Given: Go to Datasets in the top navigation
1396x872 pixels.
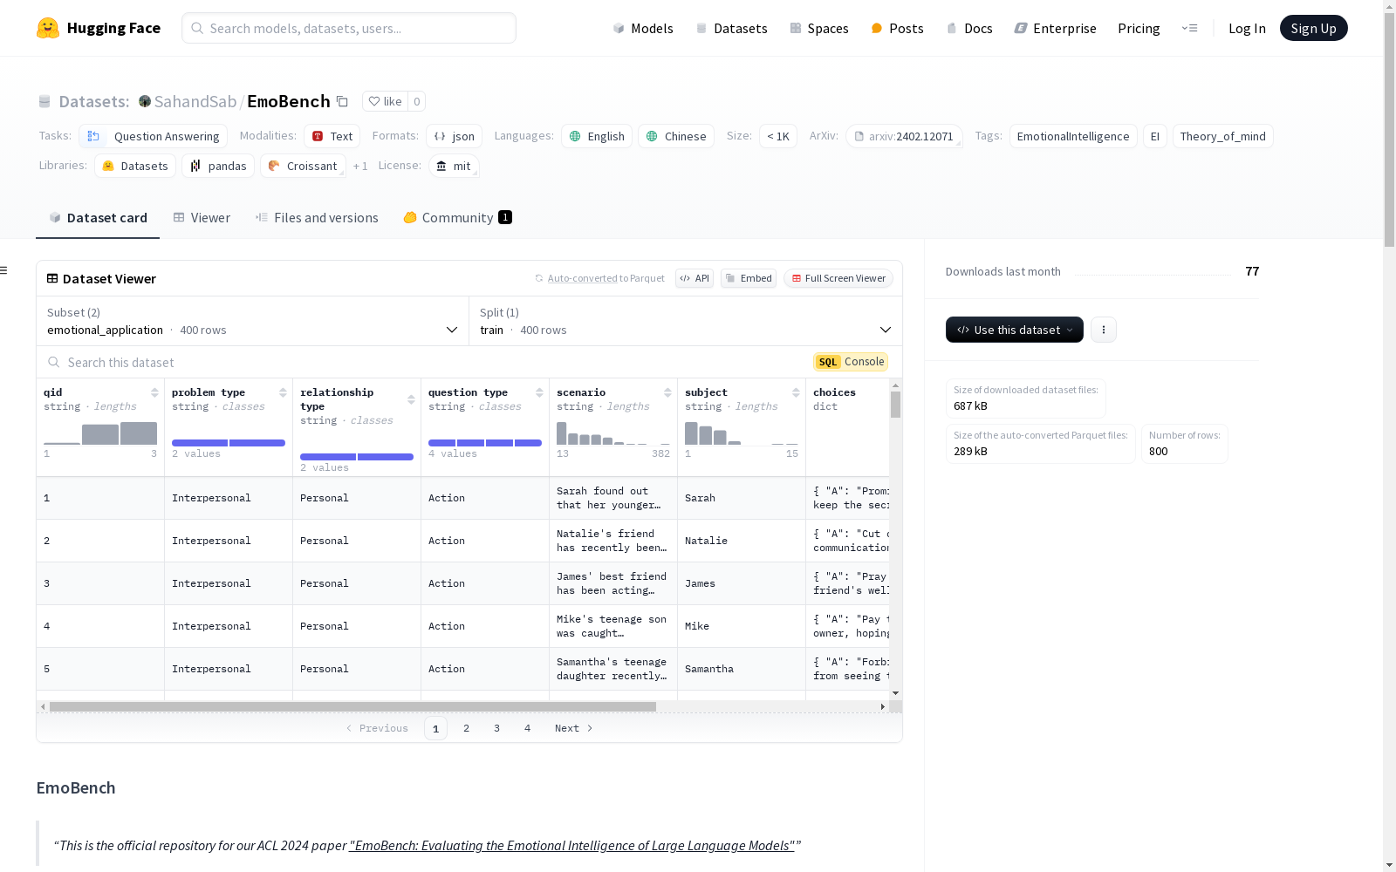Looking at the screenshot, I should [731, 28].
